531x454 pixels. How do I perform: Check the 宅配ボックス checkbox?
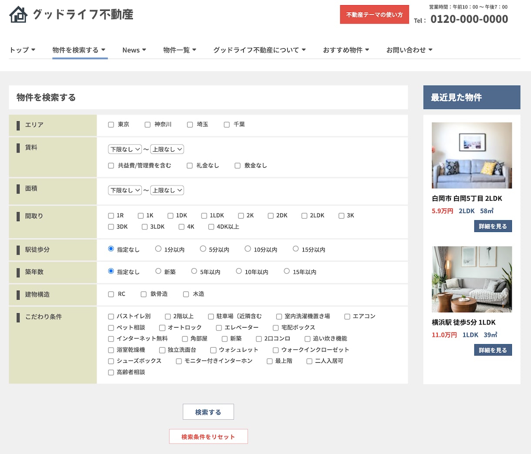(x=276, y=328)
